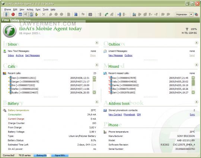
Task: Click the Battery 81% status bar indicator
Action: 42,155
